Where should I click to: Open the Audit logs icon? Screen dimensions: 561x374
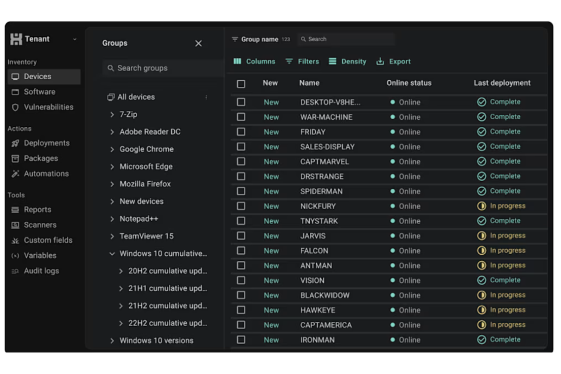pyautogui.click(x=15, y=271)
